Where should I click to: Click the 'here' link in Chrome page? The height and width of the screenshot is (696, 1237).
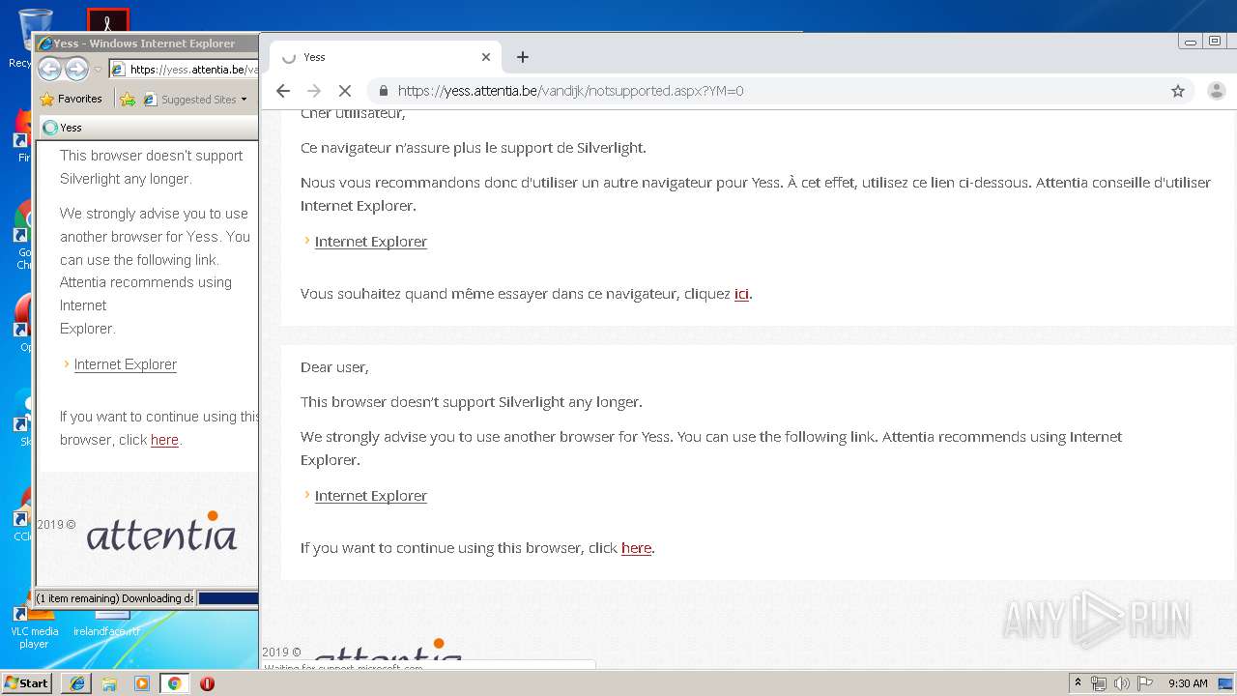pos(636,548)
